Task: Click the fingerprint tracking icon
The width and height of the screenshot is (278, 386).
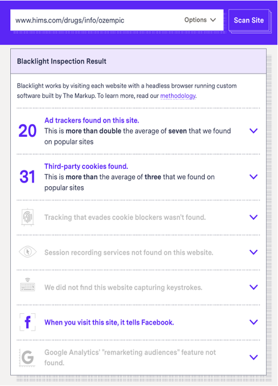Action: (x=28, y=217)
